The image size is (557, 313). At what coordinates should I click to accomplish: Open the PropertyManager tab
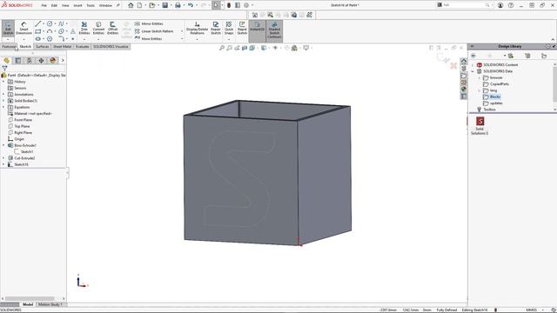coord(17,60)
